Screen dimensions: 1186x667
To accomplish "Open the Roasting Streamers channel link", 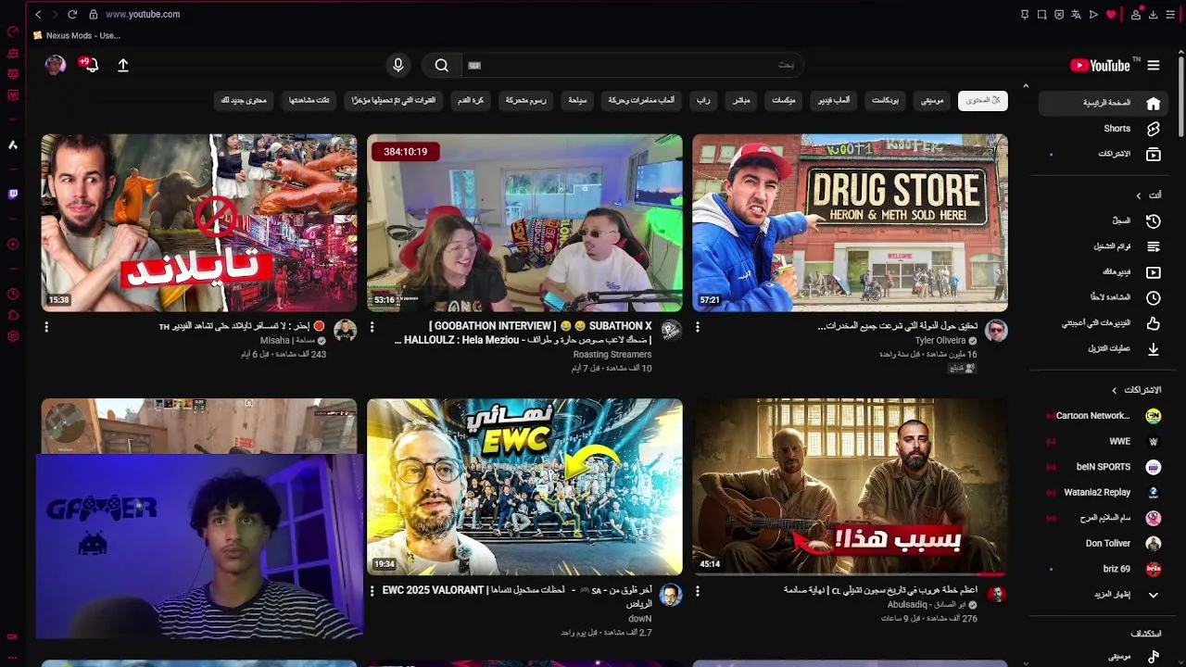I will click(612, 354).
